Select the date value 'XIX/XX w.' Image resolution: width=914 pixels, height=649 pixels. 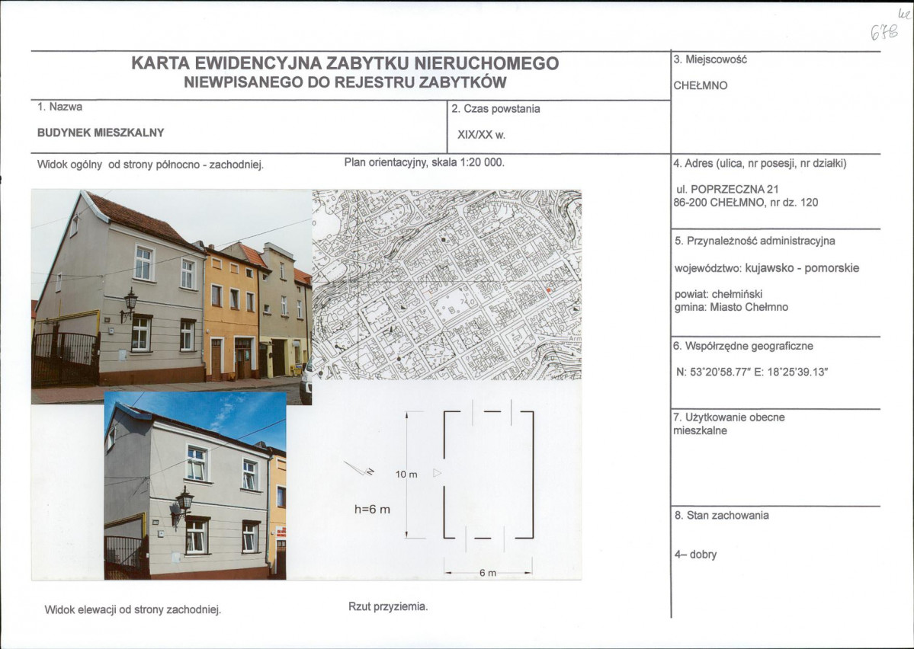pos(481,135)
